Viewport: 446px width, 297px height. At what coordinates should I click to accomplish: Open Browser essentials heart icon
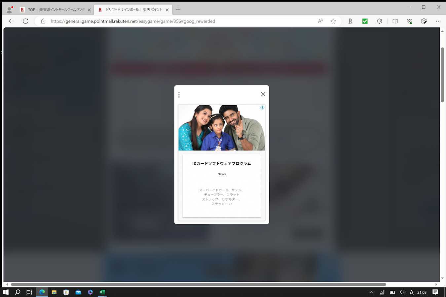click(x=410, y=21)
